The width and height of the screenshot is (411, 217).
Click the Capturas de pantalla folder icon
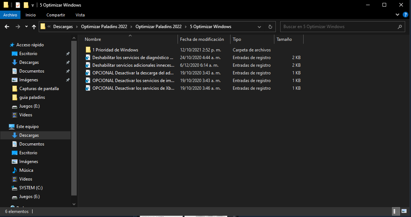15,89
